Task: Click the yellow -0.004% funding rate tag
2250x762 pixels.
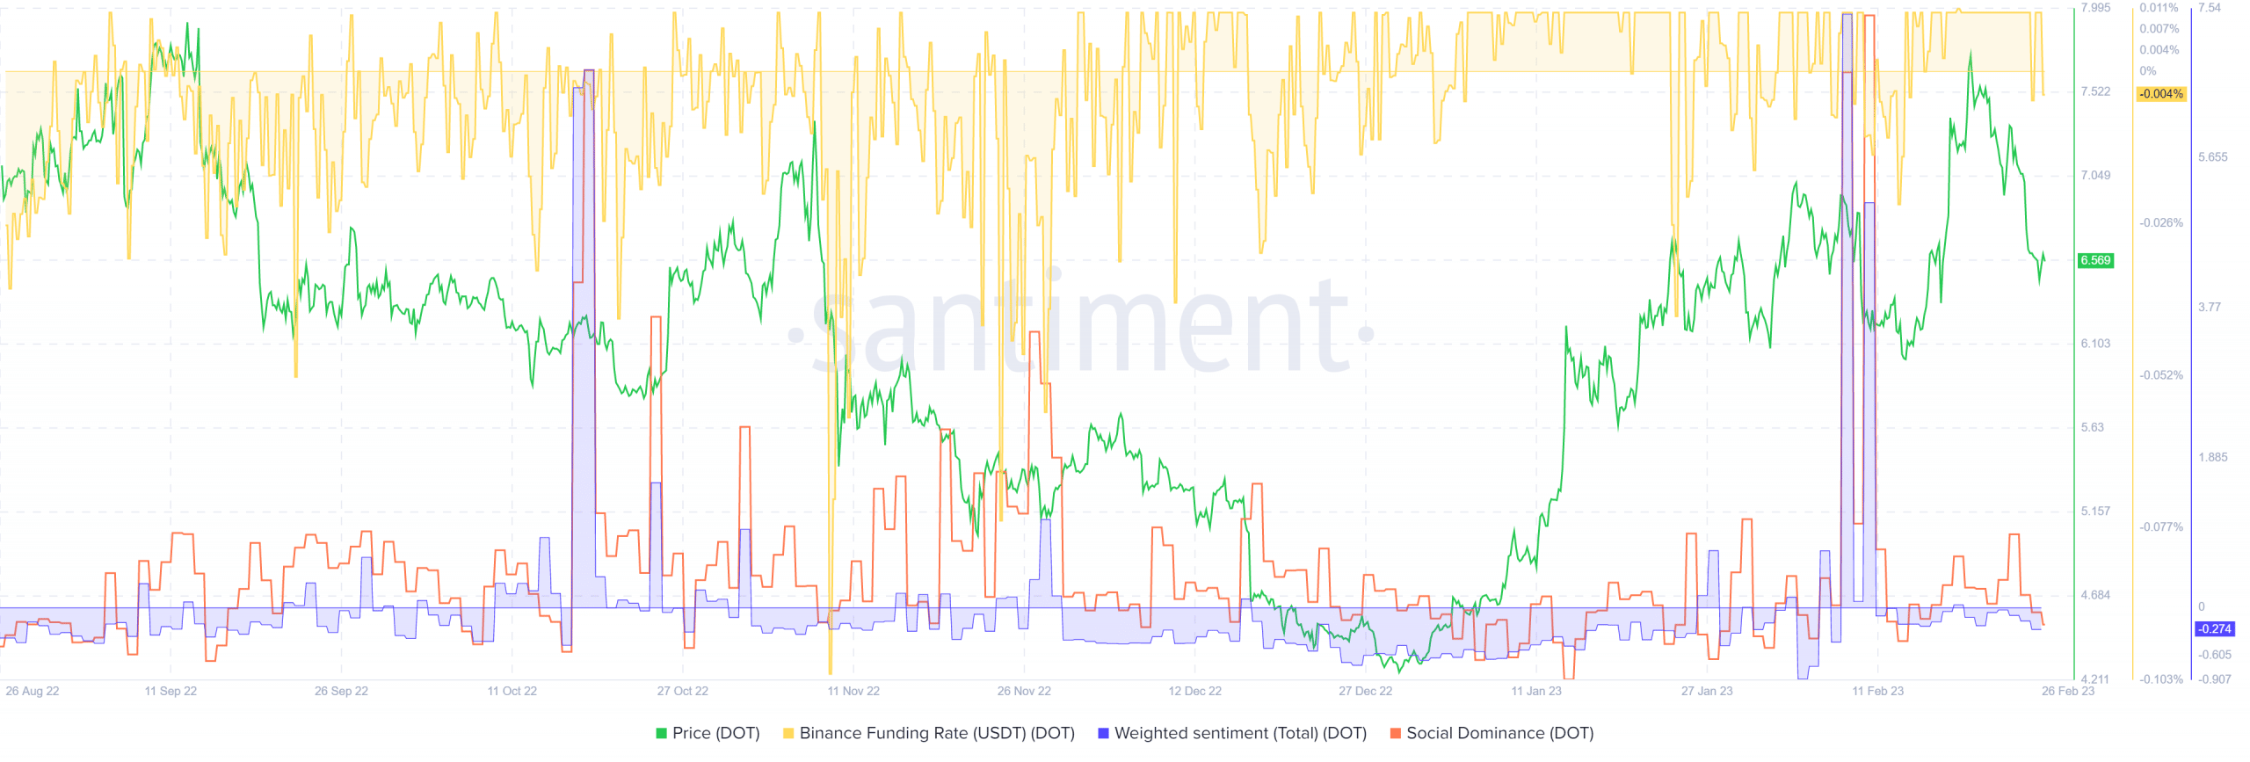Action: click(2160, 94)
